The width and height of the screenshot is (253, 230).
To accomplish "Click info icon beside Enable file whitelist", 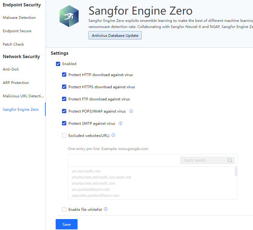I will pyautogui.click(x=106, y=209).
